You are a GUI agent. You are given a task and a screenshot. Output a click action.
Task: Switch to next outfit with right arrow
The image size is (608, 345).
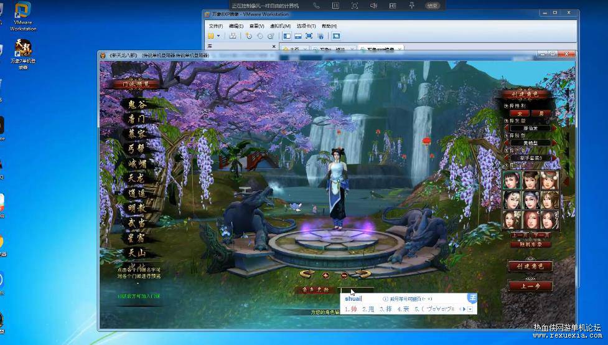tap(554, 158)
